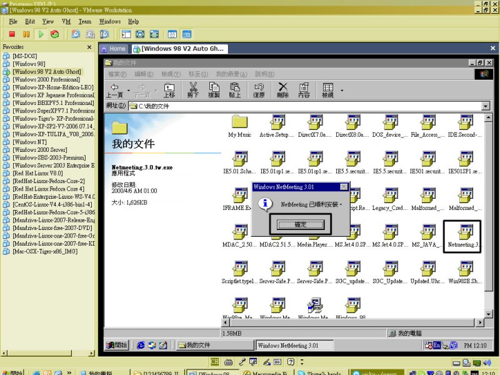Click the VMware Summary View toolbar icon
The width and height of the screenshot is (500, 375).
(x=172, y=34)
